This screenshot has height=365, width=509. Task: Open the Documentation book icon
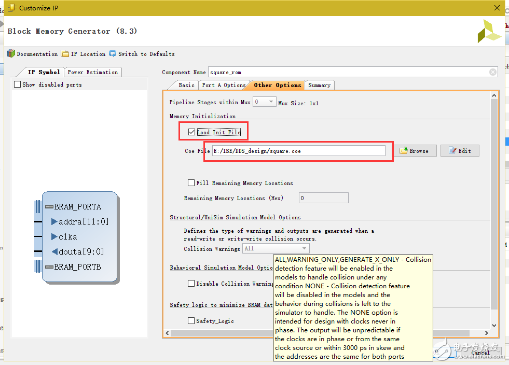11,54
